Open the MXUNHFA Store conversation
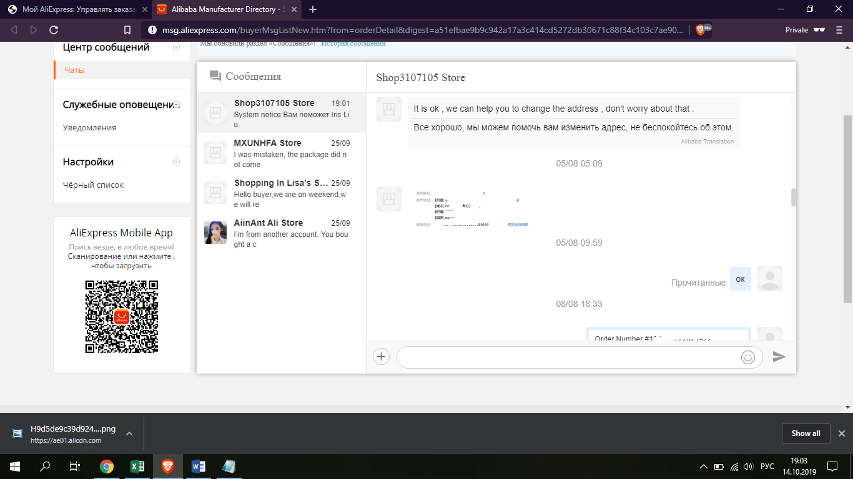This screenshot has height=479, width=853. [x=281, y=153]
